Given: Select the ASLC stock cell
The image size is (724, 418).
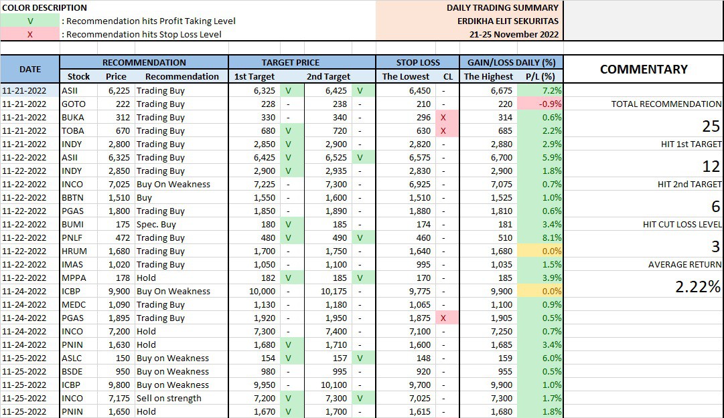Looking at the screenshot, I should (x=73, y=358).
